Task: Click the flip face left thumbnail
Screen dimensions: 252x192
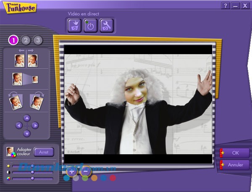Action: click(x=19, y=61)
